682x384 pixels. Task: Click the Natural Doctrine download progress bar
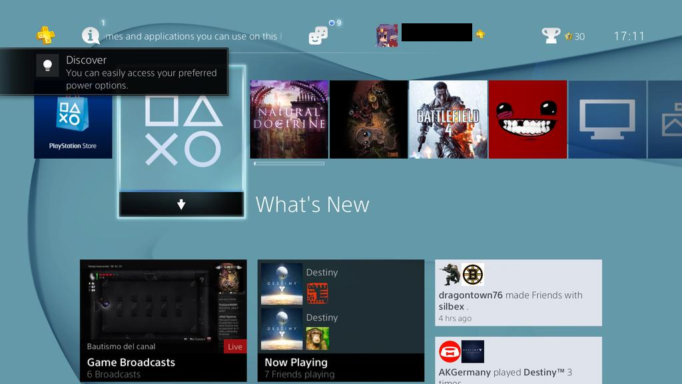point(289,164)
